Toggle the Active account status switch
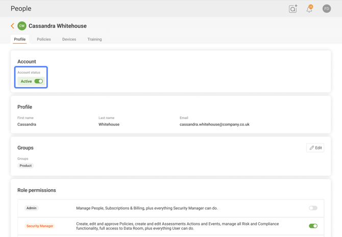The image size is (342, 237). click(39, 81)
